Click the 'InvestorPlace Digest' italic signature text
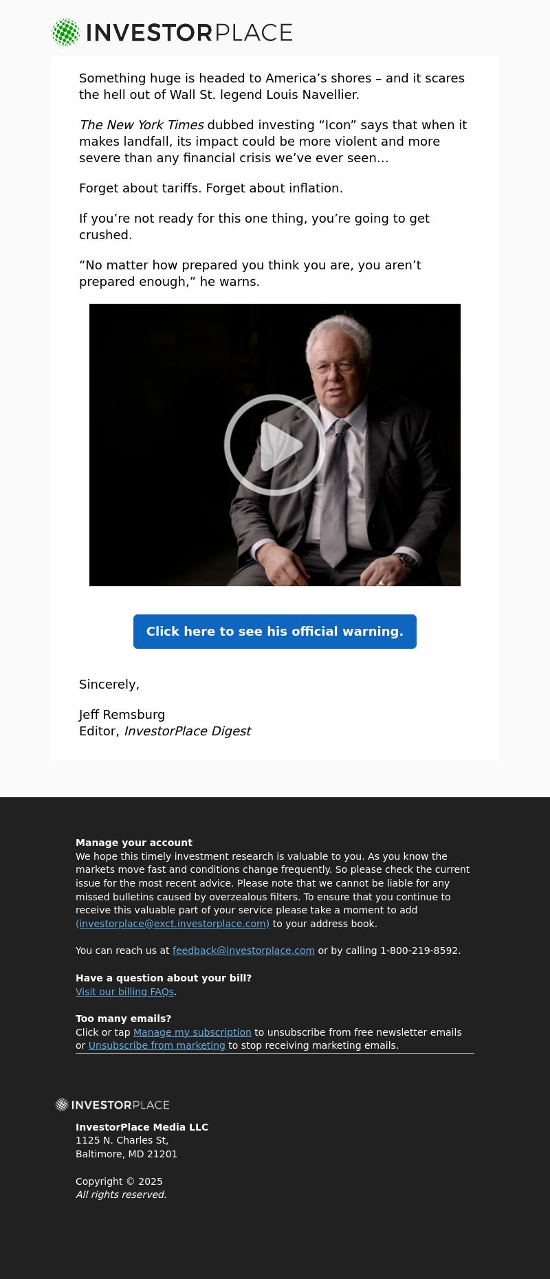 187,731
